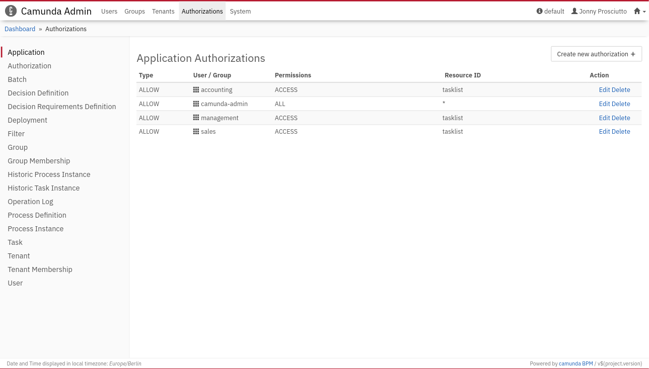Select Authorization in the sidebar

pos(29,66)
